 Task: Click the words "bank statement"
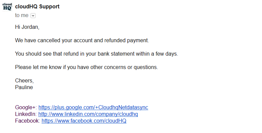coord(116,54)
